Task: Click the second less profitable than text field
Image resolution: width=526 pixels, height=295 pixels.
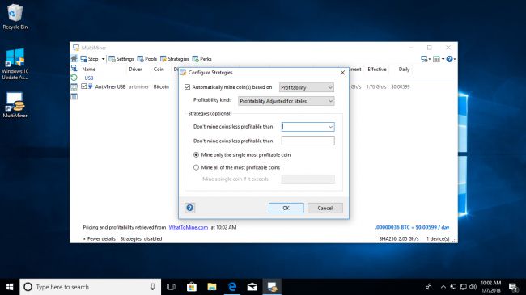Action: 308,141
